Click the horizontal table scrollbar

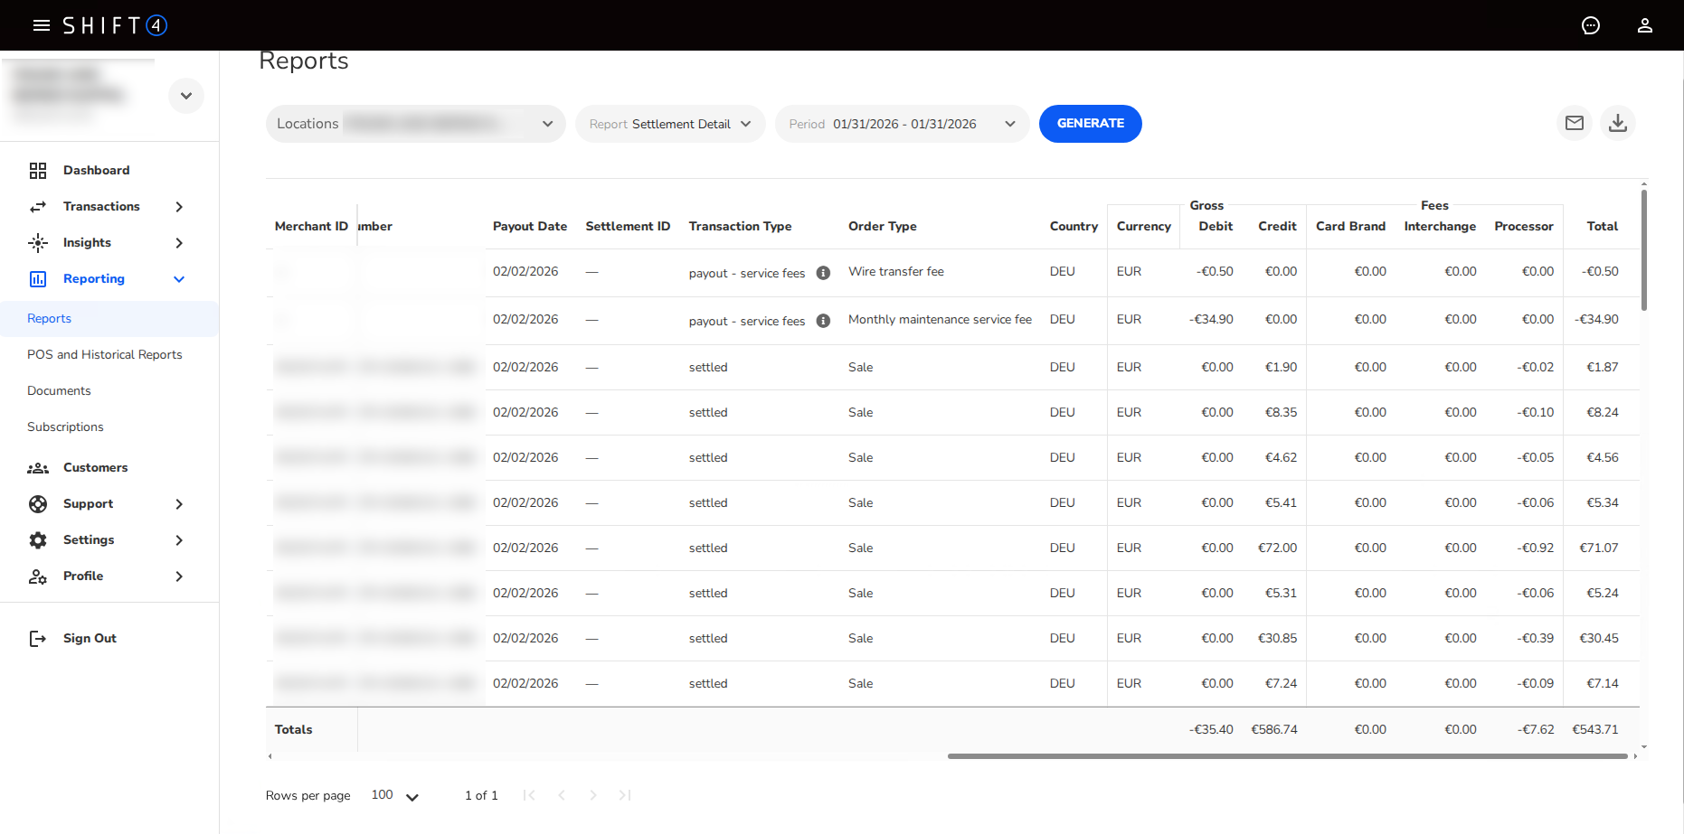click(x=1287, y=756)
